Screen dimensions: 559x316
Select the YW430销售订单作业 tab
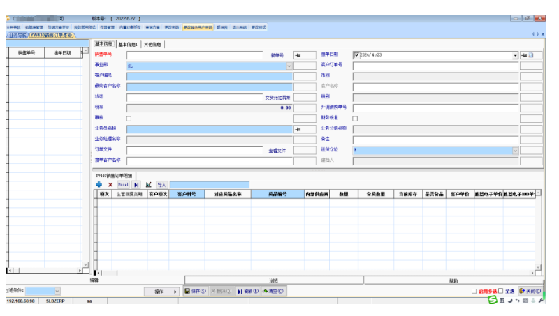[x=51, y=36]
